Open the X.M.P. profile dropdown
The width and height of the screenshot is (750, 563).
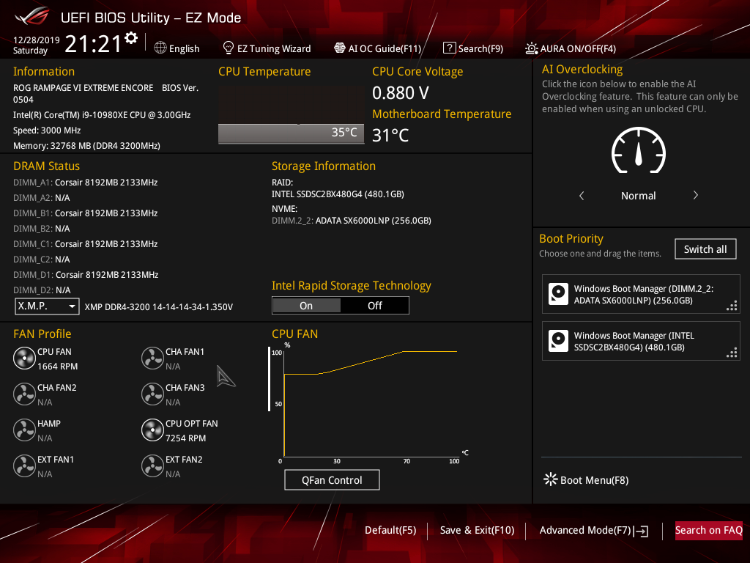pos(47,306)
